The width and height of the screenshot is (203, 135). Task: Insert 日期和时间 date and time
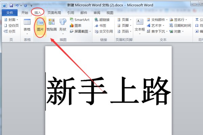[x=180, y=26]
